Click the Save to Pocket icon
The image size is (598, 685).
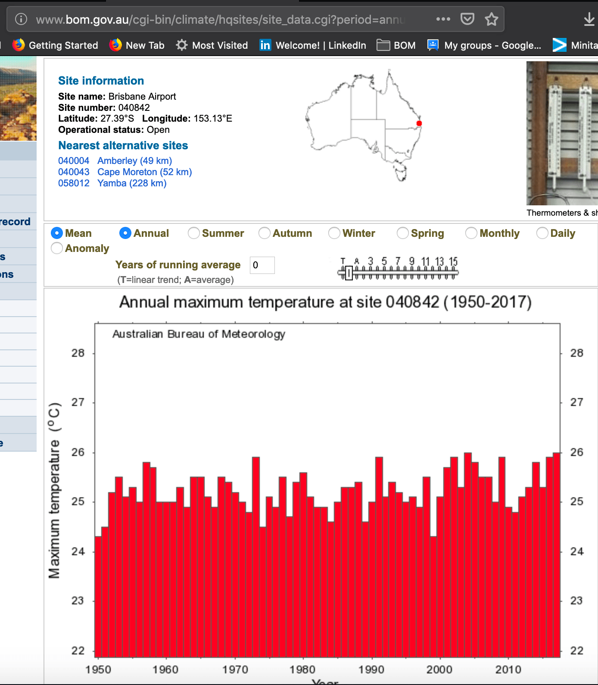click(x=467, y=19)
